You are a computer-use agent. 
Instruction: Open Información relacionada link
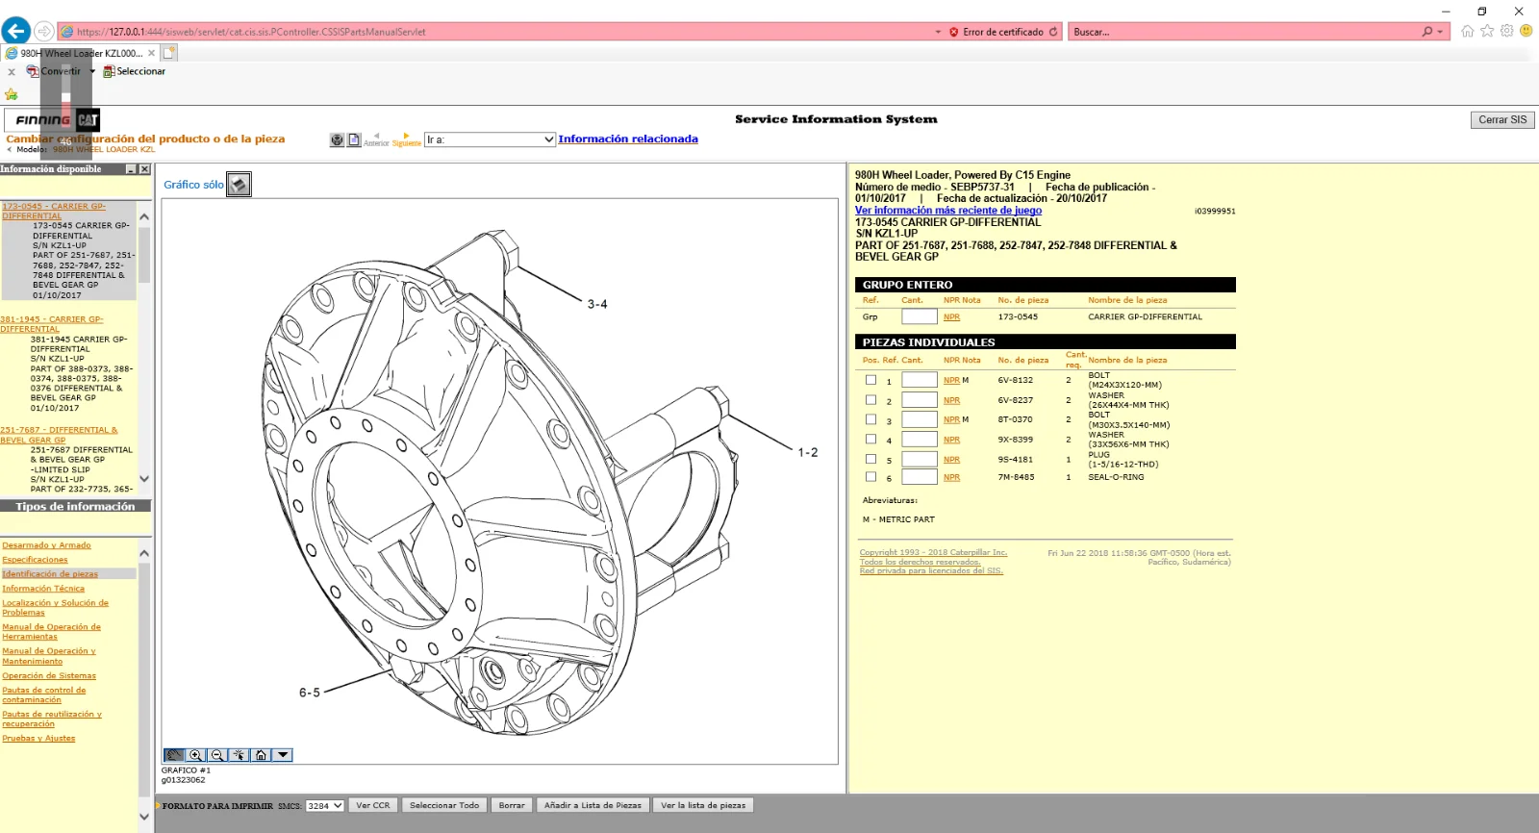628,139
